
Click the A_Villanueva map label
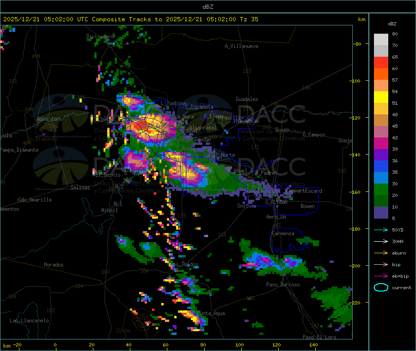coord(241,46)
